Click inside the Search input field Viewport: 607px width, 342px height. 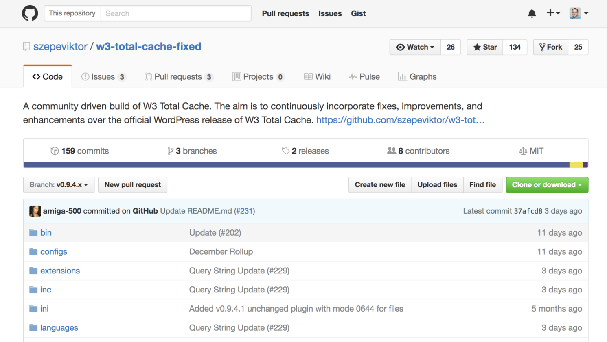coord(175,13)
